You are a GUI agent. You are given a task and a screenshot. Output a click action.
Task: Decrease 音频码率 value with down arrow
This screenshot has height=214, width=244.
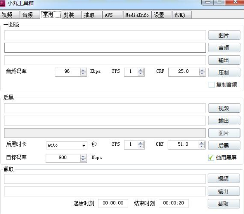[x=83, y=74]
